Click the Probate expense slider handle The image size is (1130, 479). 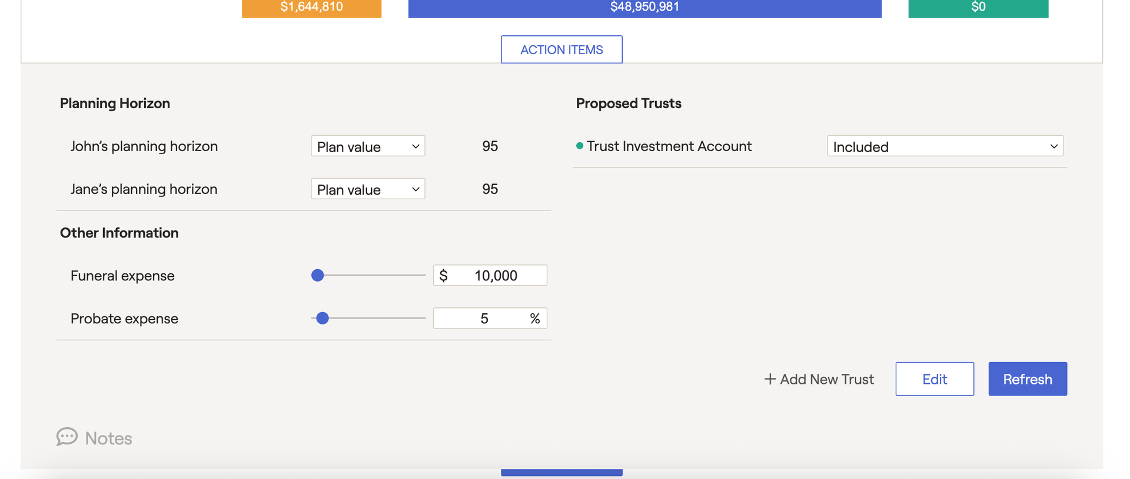click(x=323, y=318)
